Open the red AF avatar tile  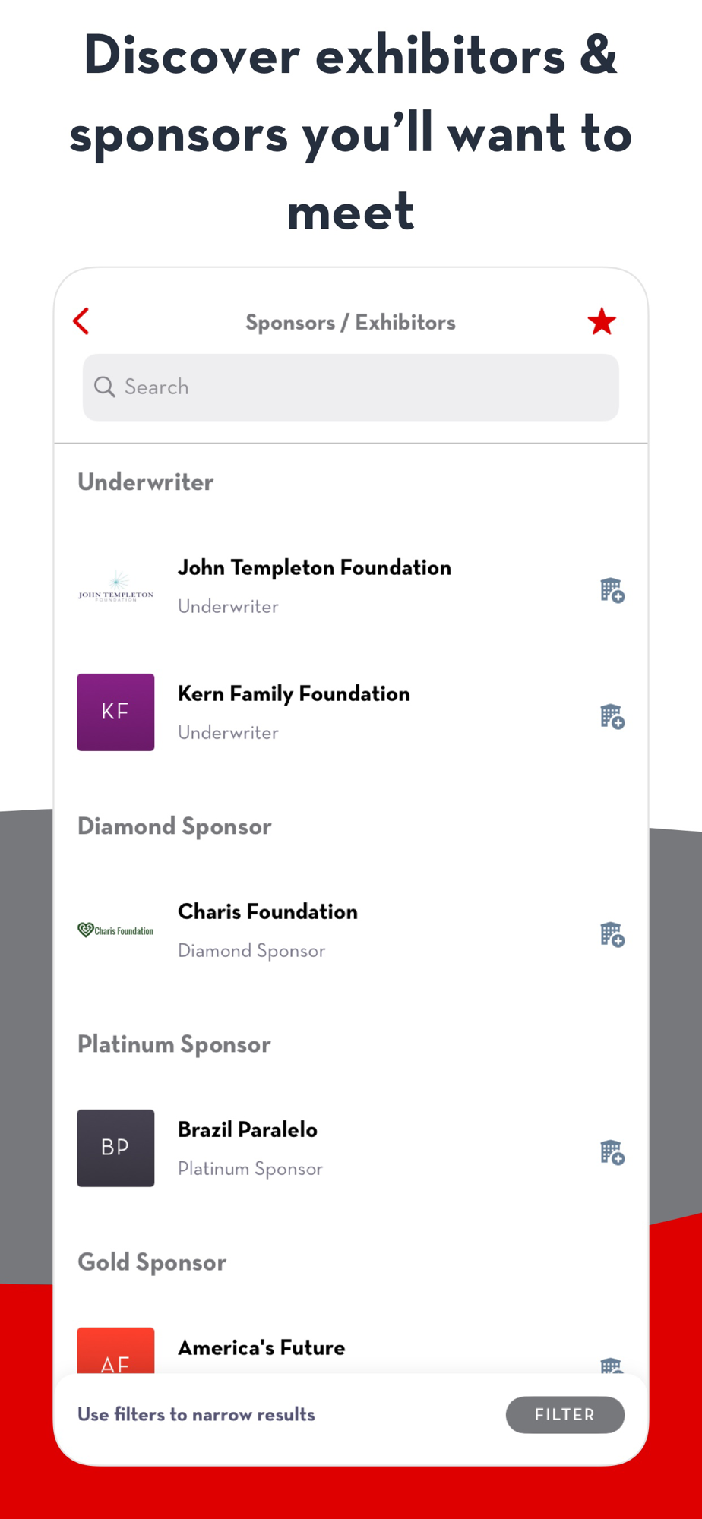coord(115,1350)
